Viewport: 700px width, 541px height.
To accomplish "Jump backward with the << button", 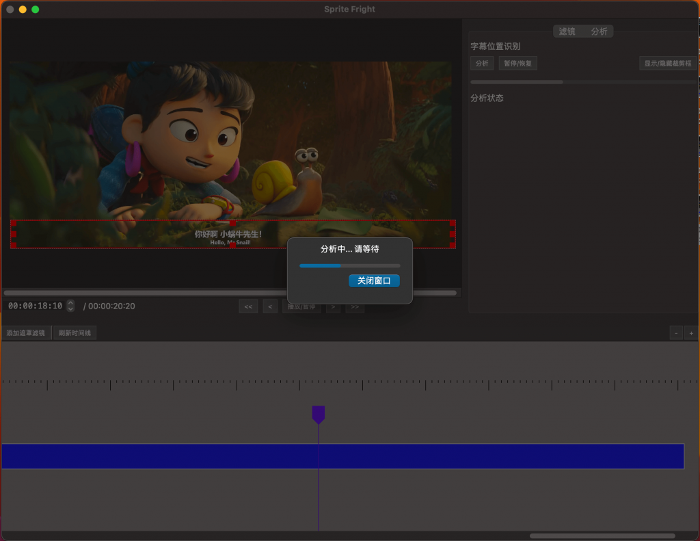I will (248, 307).
